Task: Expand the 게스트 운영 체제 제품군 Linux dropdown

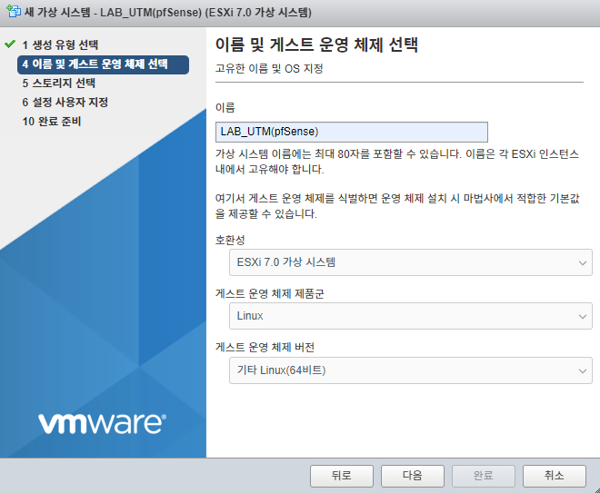Action: tap(410, 316)
